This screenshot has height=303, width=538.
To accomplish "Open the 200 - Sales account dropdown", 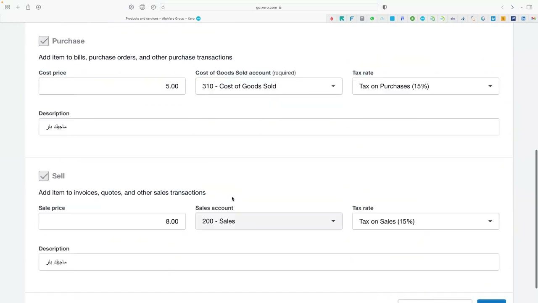I will coord(269,221).
